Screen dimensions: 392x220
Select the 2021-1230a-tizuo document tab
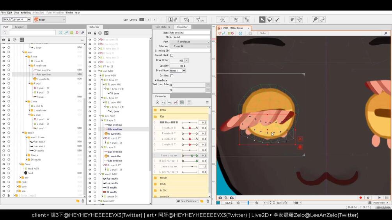[234, 28]
